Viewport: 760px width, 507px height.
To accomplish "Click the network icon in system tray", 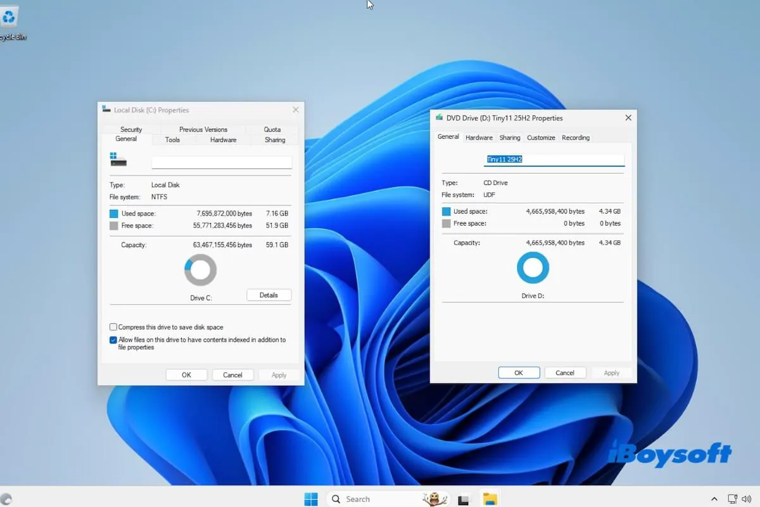I will (x=733, y=499).
